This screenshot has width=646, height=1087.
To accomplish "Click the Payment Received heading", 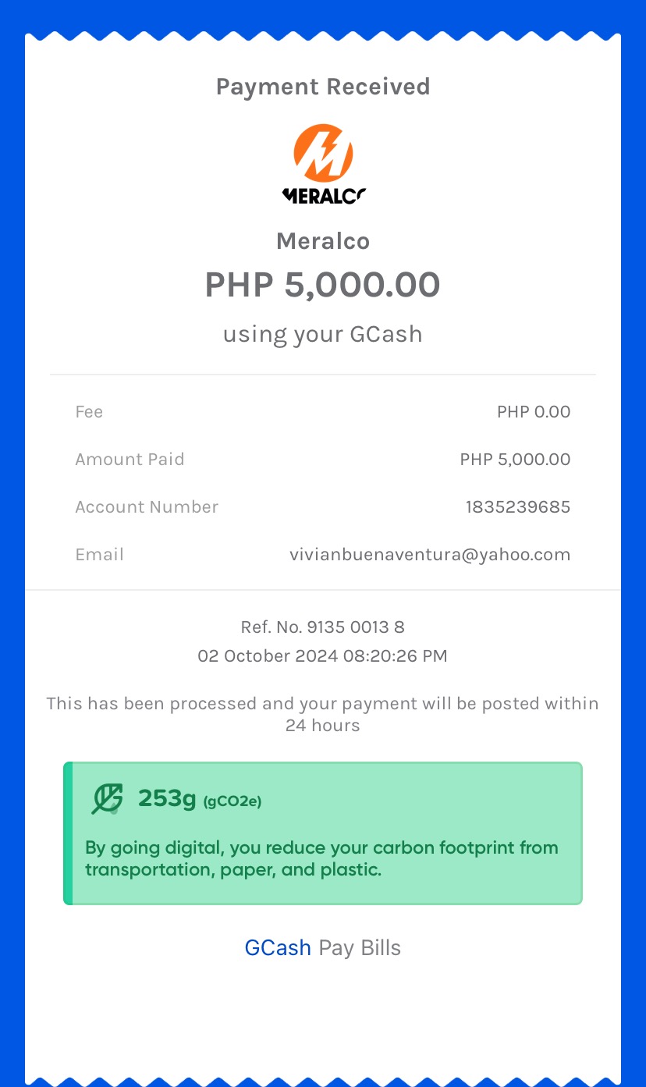I will point(323,87).
